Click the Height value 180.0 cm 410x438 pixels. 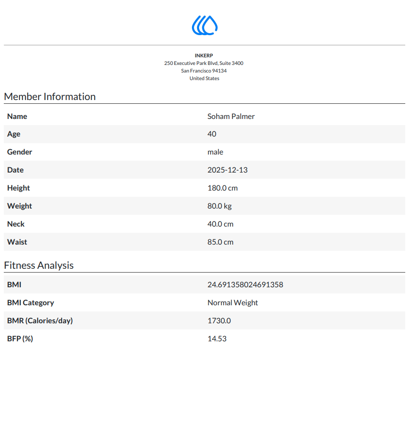click(223, 188)
